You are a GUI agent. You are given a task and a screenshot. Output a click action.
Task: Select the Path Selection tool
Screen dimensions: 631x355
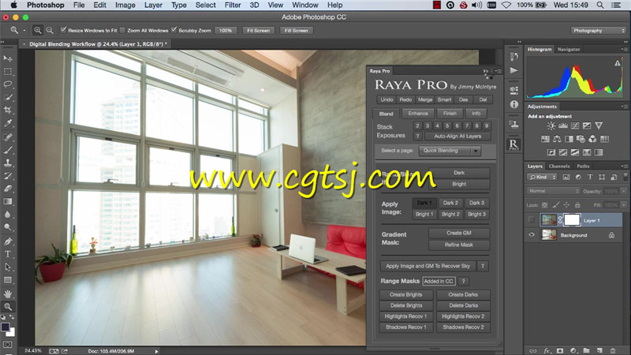tap(8, 267)
